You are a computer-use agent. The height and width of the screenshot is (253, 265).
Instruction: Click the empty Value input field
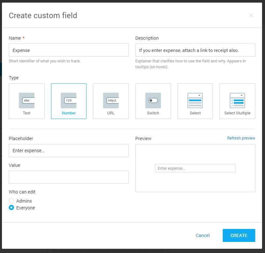(x=69, y=177)
